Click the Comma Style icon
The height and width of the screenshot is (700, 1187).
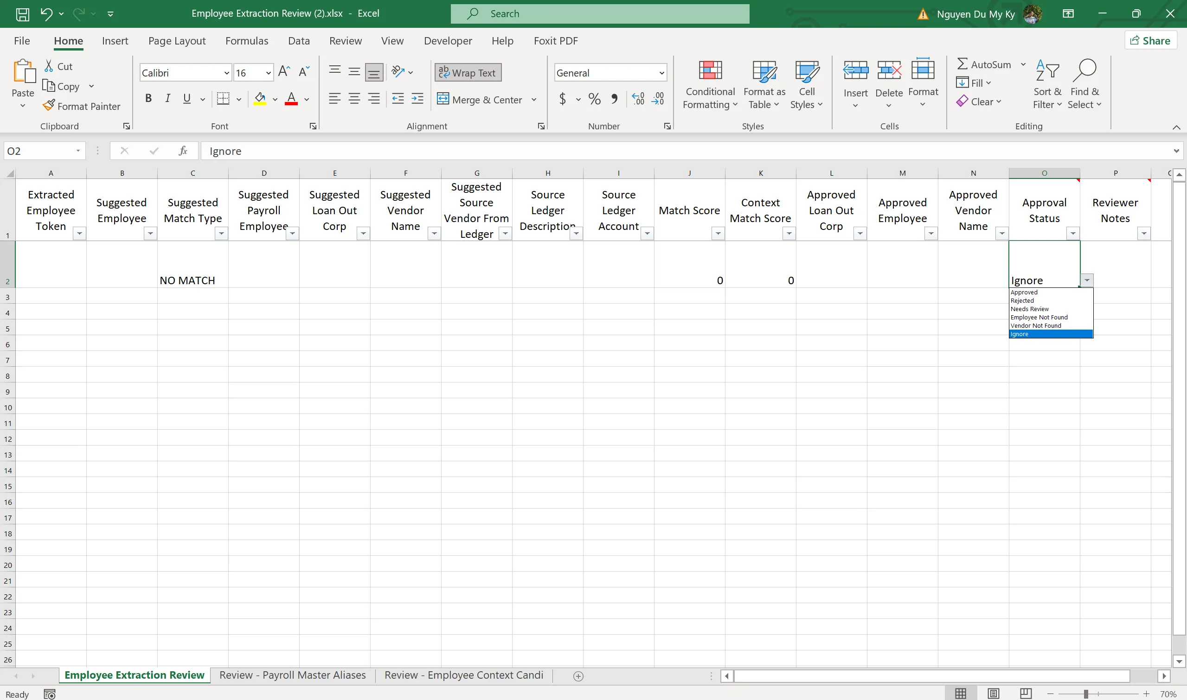[x=615, y=99]
